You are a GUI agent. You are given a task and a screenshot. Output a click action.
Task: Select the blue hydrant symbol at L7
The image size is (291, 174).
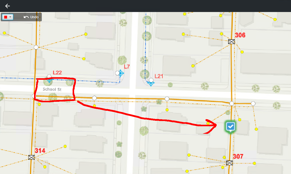(x=121, y=73)
